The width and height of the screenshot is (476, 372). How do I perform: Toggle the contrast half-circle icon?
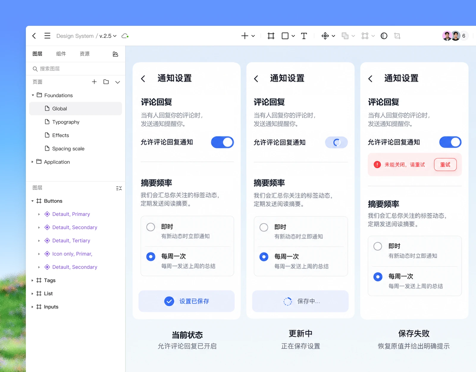pyautogui.click(x=384, y=36)
